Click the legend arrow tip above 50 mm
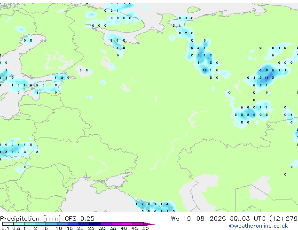 pyautogui.click(x=149, y=224)
